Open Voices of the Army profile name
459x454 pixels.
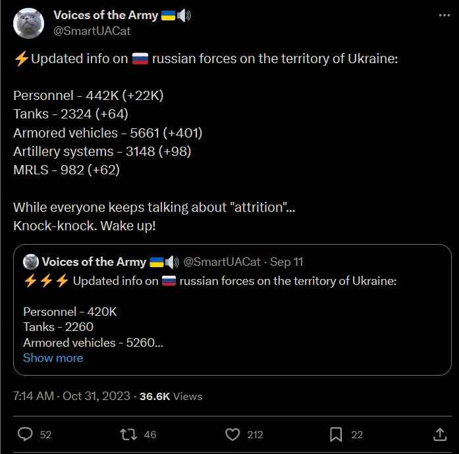[x=105, y=15]
